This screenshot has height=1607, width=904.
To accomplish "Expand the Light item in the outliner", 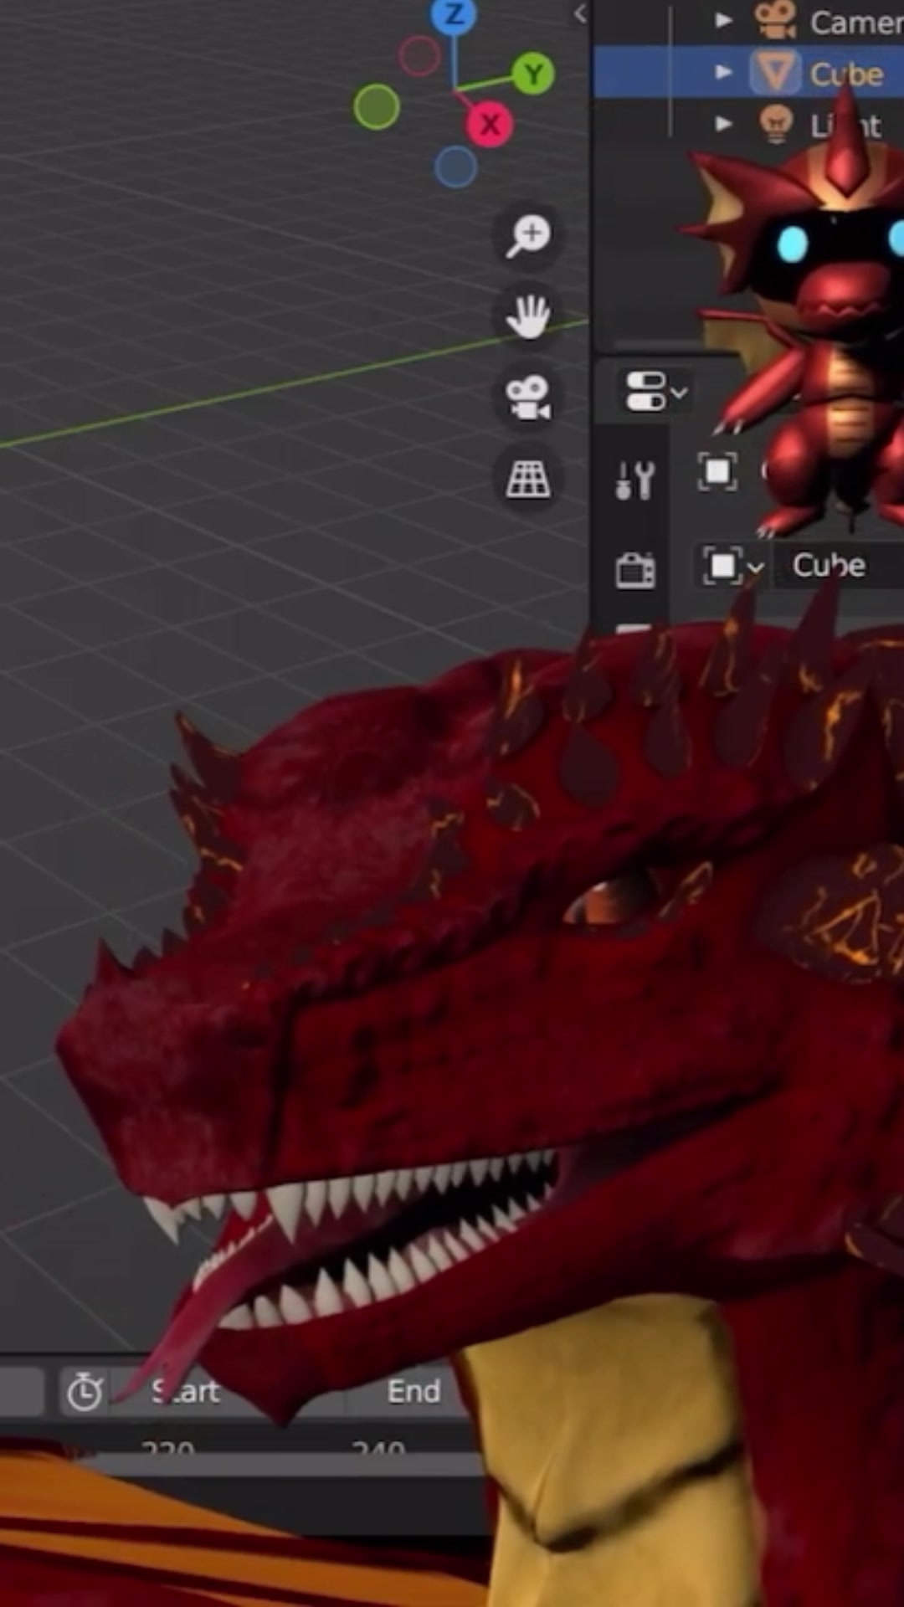I will [723, 124].
